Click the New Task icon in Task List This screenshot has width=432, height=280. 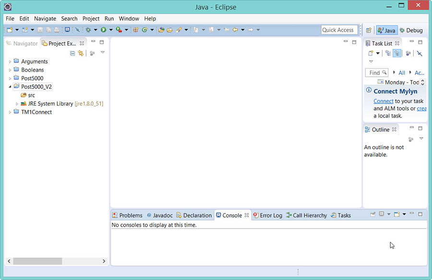click(x=371, y=53)
